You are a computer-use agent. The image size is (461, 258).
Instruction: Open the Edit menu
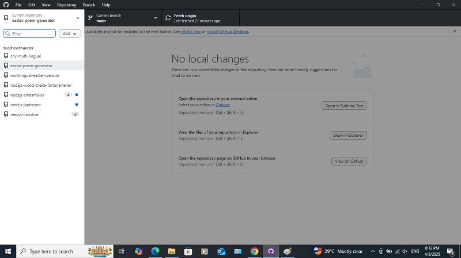tap(32, 5)
